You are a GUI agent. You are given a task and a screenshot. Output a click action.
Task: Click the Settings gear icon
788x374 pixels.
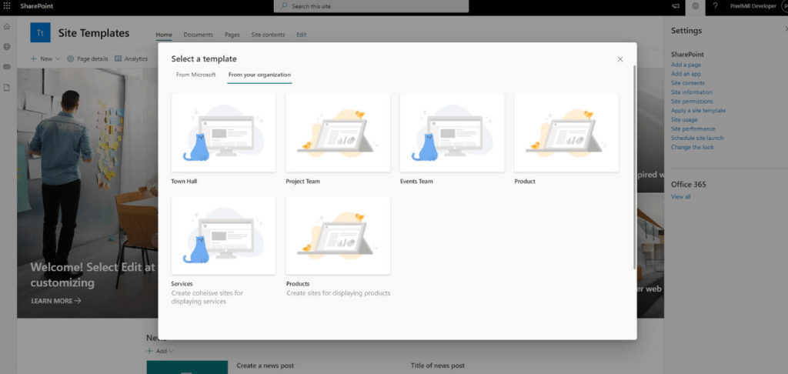(x=695, y=6)
